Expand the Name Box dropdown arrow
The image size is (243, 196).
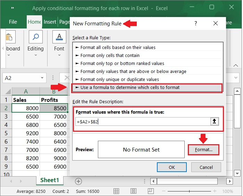tap(42, 78)
